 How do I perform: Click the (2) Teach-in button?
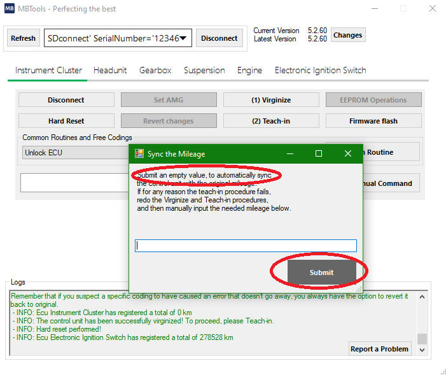270,121
